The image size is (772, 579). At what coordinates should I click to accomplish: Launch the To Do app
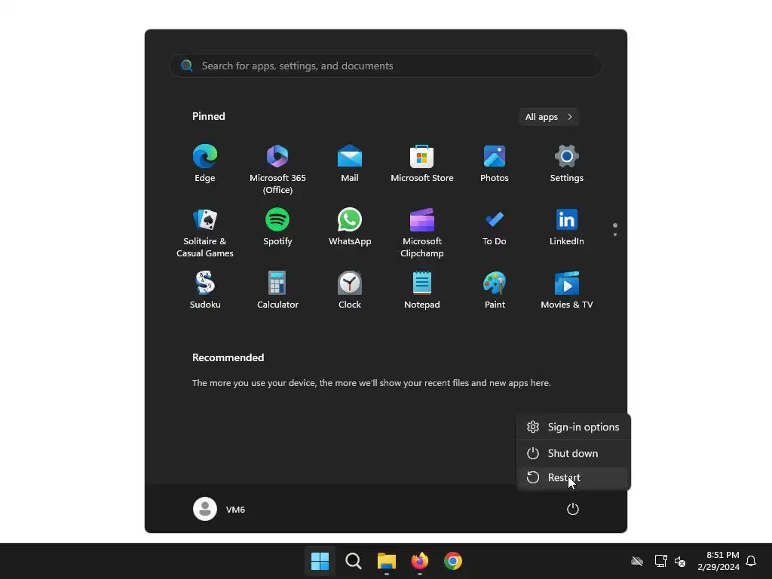click(495, 227)
